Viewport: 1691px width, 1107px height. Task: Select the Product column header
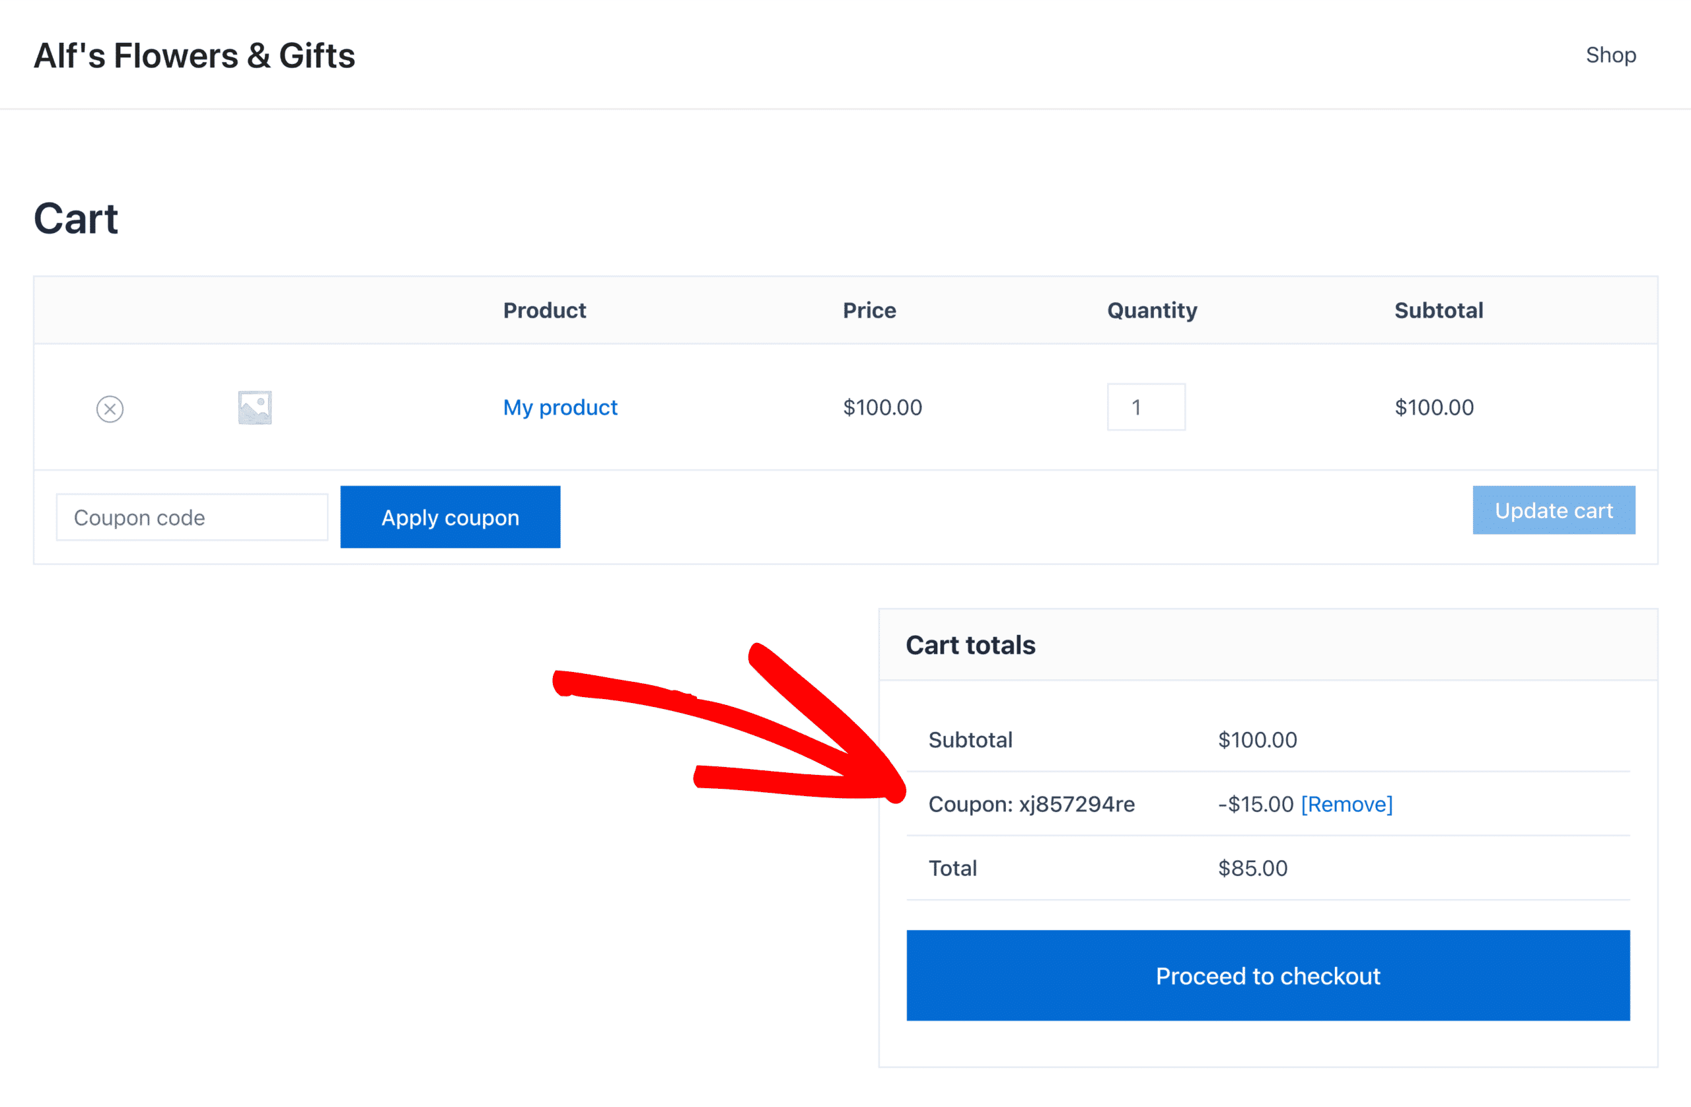click(544, 310)
